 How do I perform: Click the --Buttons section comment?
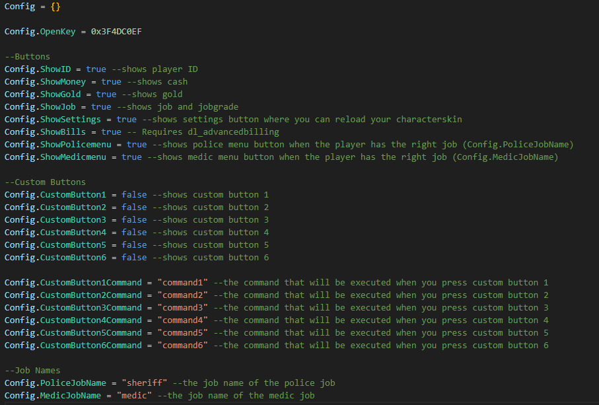point(27,56)
